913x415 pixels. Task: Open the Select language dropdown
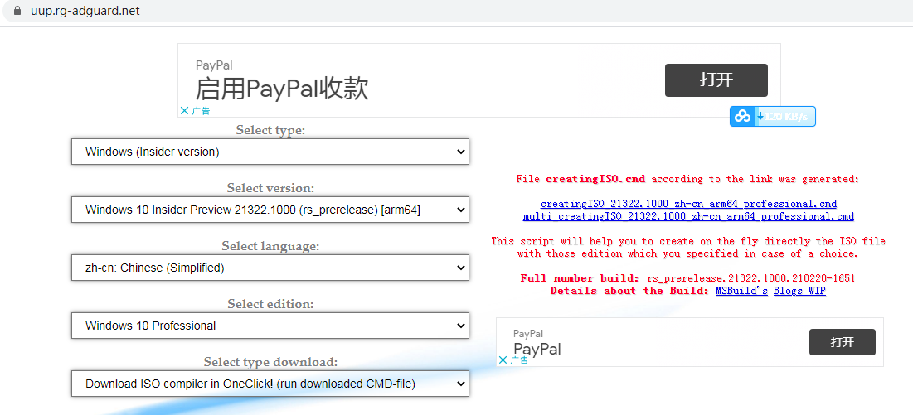270,268
